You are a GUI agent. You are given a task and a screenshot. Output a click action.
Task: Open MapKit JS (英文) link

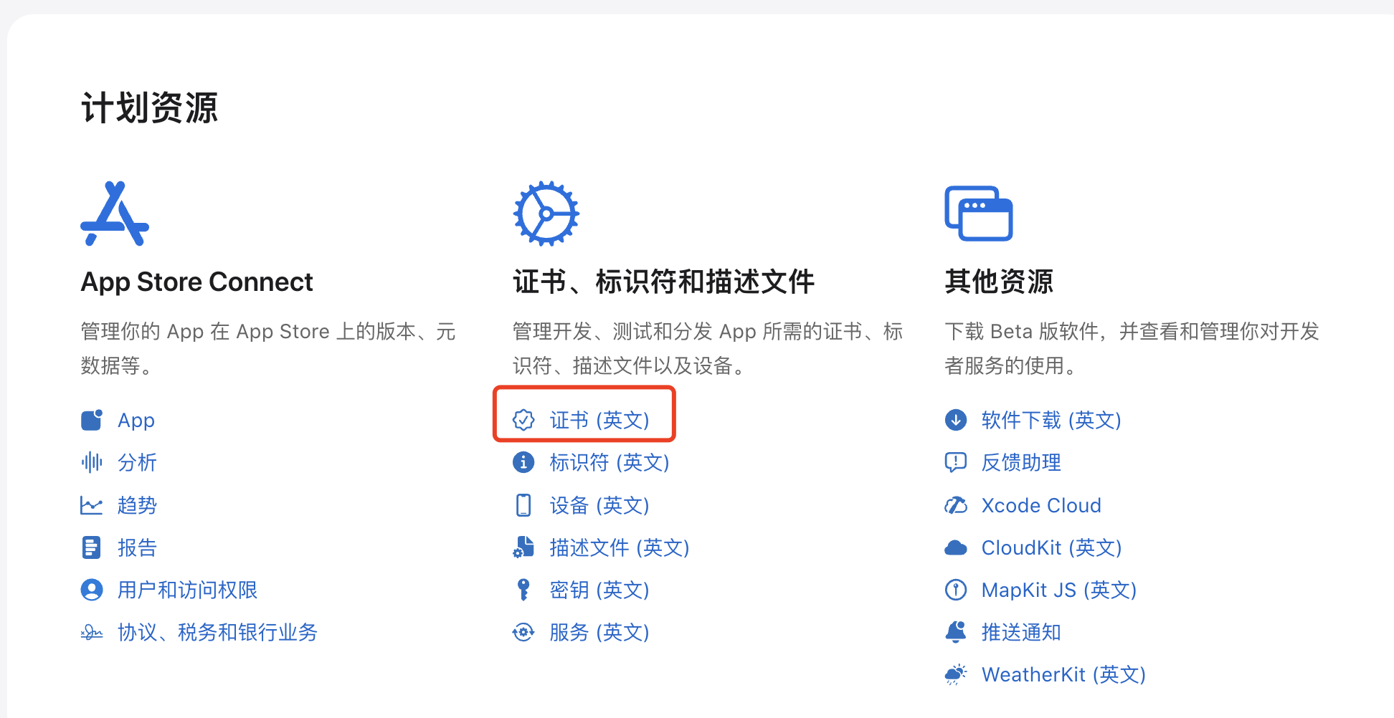[x=1058, y=590]
